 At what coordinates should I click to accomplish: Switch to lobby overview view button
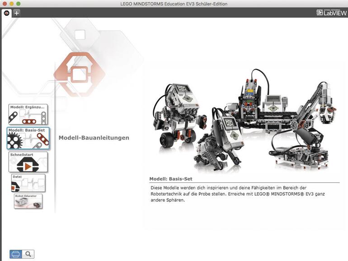(16, 254)
